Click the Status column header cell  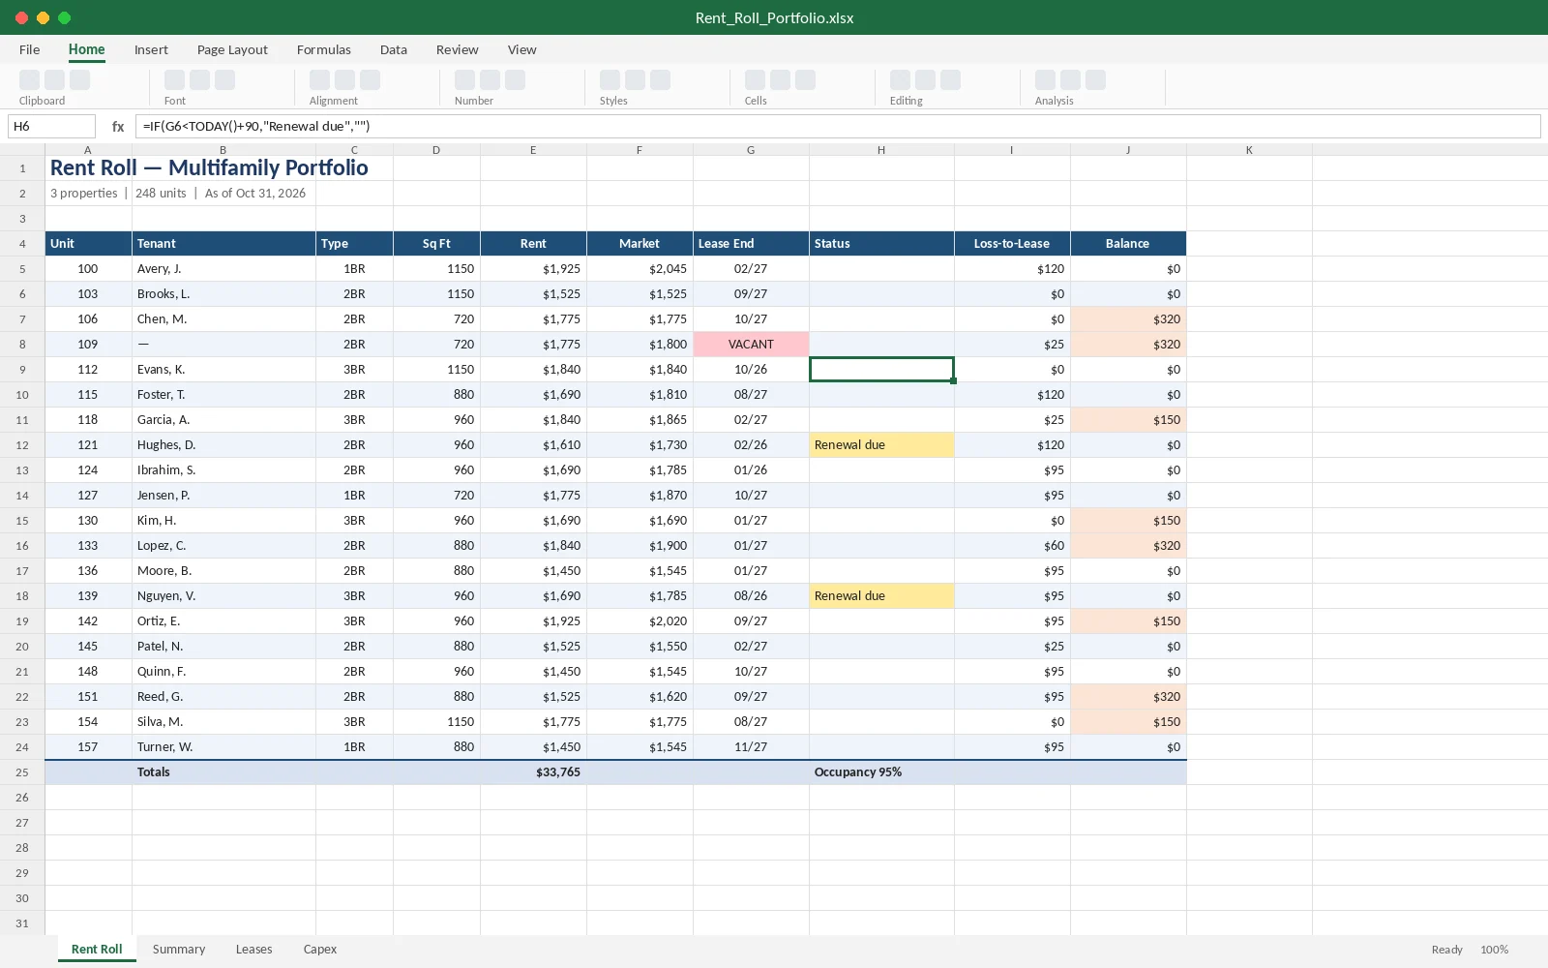881,244
